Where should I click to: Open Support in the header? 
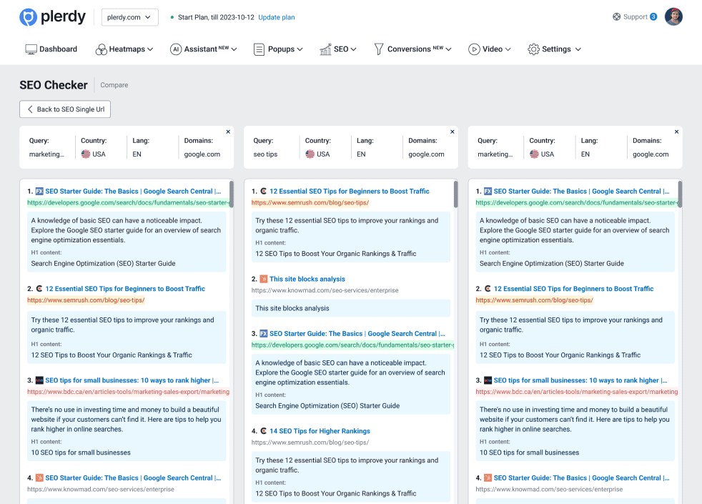tap(634, 17)
